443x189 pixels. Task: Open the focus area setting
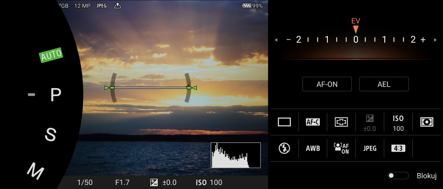tap(341, 122)
